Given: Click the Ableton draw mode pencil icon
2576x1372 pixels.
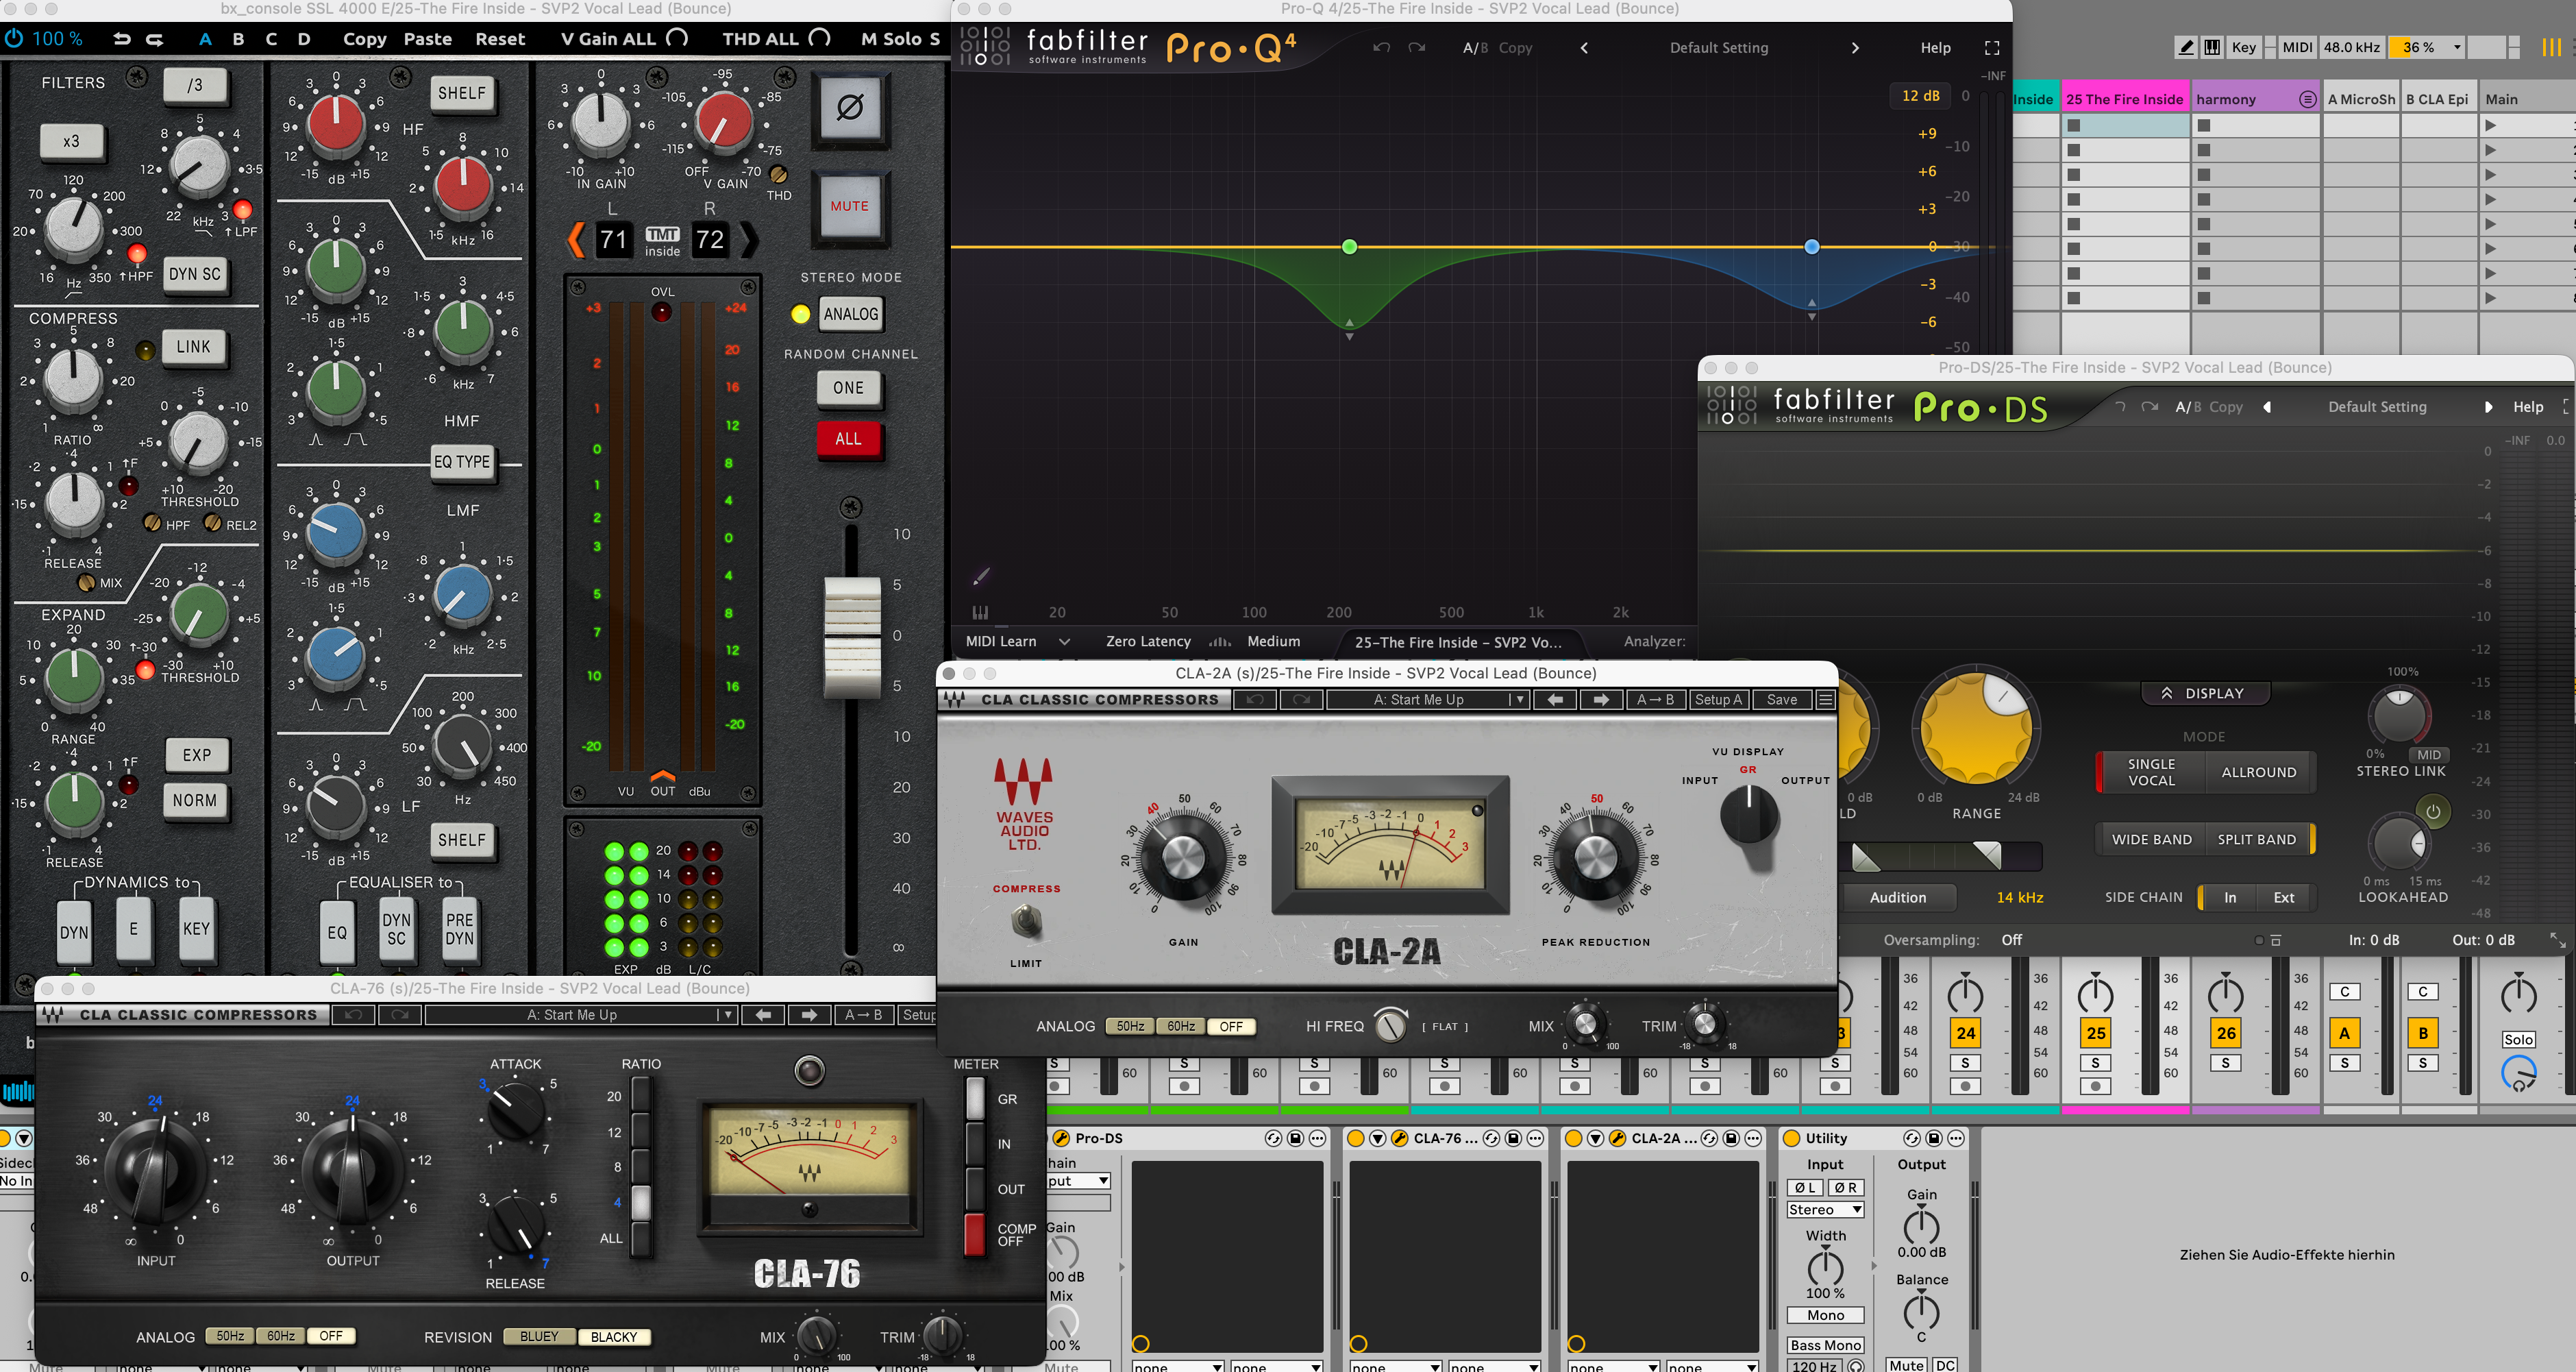Looking at the screenshot, I should tap(2186, 47).
